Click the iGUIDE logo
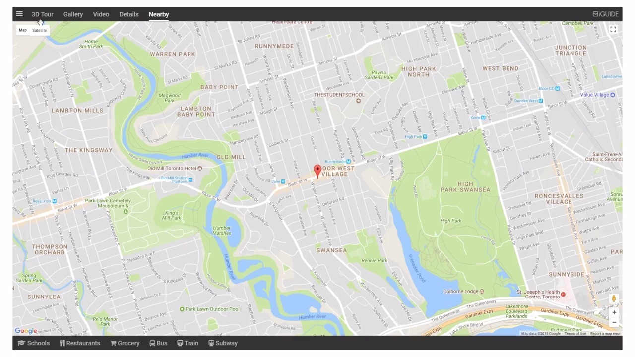 coord(605,14)
